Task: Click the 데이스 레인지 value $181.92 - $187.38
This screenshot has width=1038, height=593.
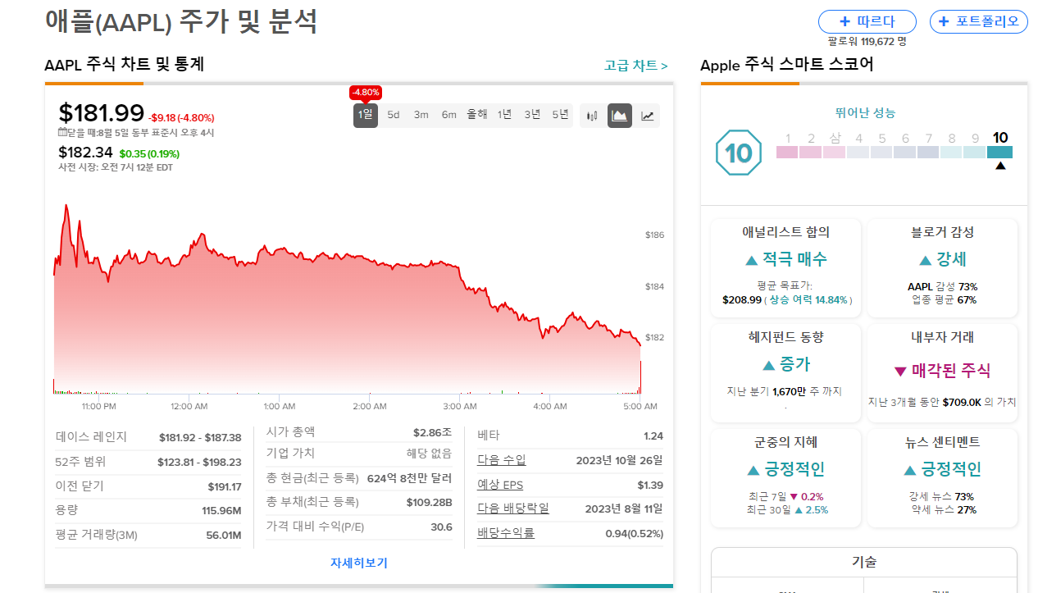Action: point(200,437)
